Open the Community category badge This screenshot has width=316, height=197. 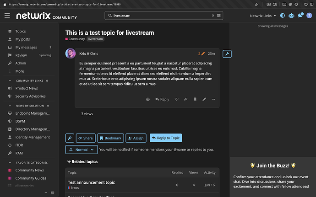75,39
